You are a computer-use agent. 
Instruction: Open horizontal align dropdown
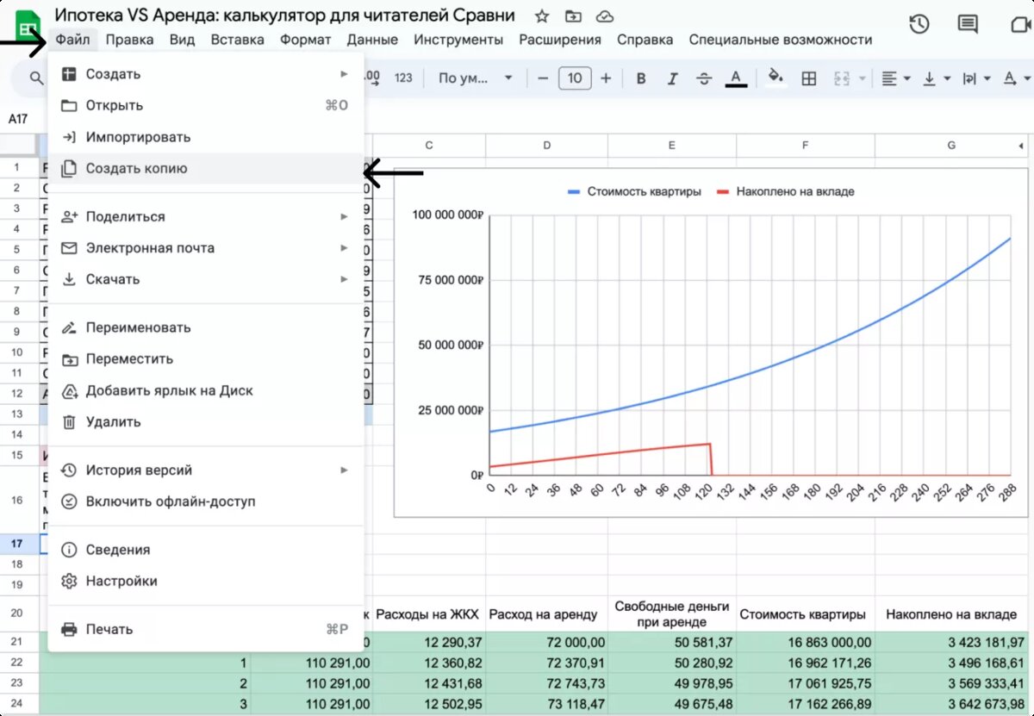click(895, 78)
